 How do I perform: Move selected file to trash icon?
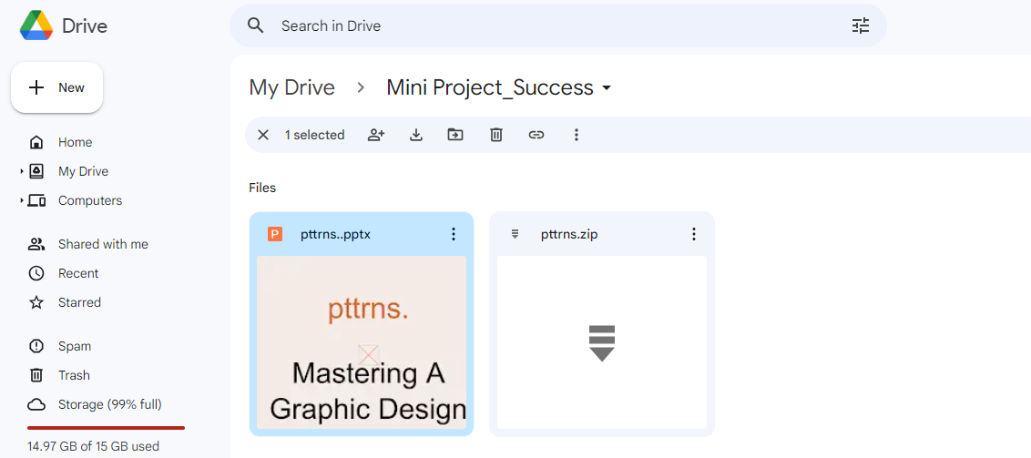click(495, 135)
